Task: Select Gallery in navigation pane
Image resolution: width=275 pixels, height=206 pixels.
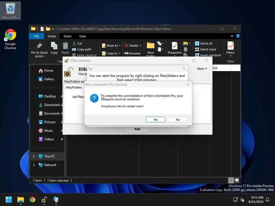Action: pyautogui.click(x=46, y=79)
